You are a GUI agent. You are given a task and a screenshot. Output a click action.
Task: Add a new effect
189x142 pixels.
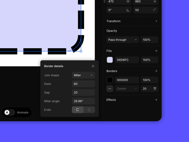tap(156, 100)
